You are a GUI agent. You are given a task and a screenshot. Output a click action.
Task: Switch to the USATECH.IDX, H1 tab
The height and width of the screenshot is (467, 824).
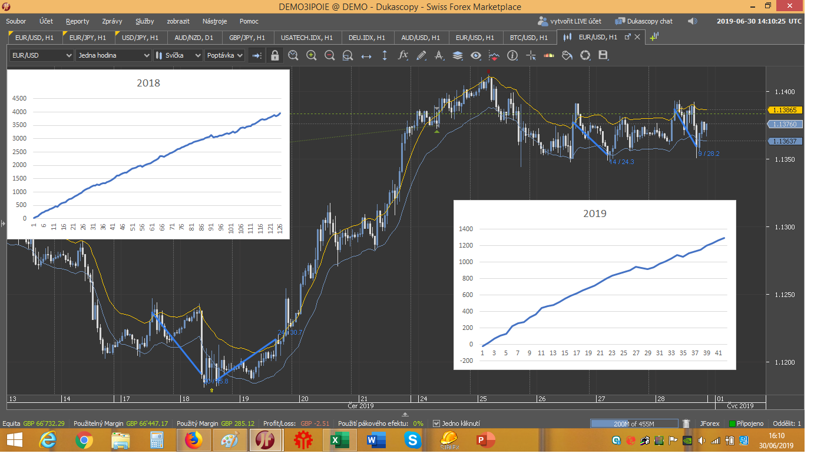307,37
